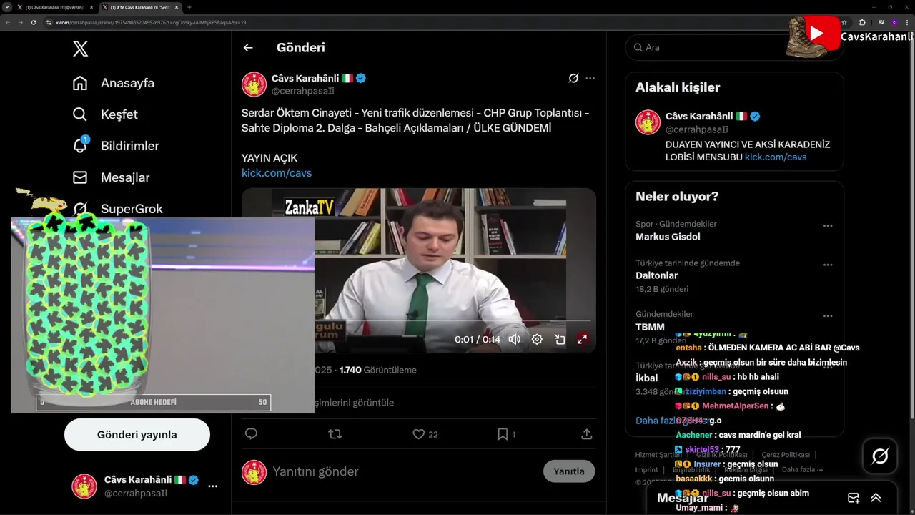Open the TBMM trend options menu
This screenshot has height=515, width=915.
pos(828,316)
